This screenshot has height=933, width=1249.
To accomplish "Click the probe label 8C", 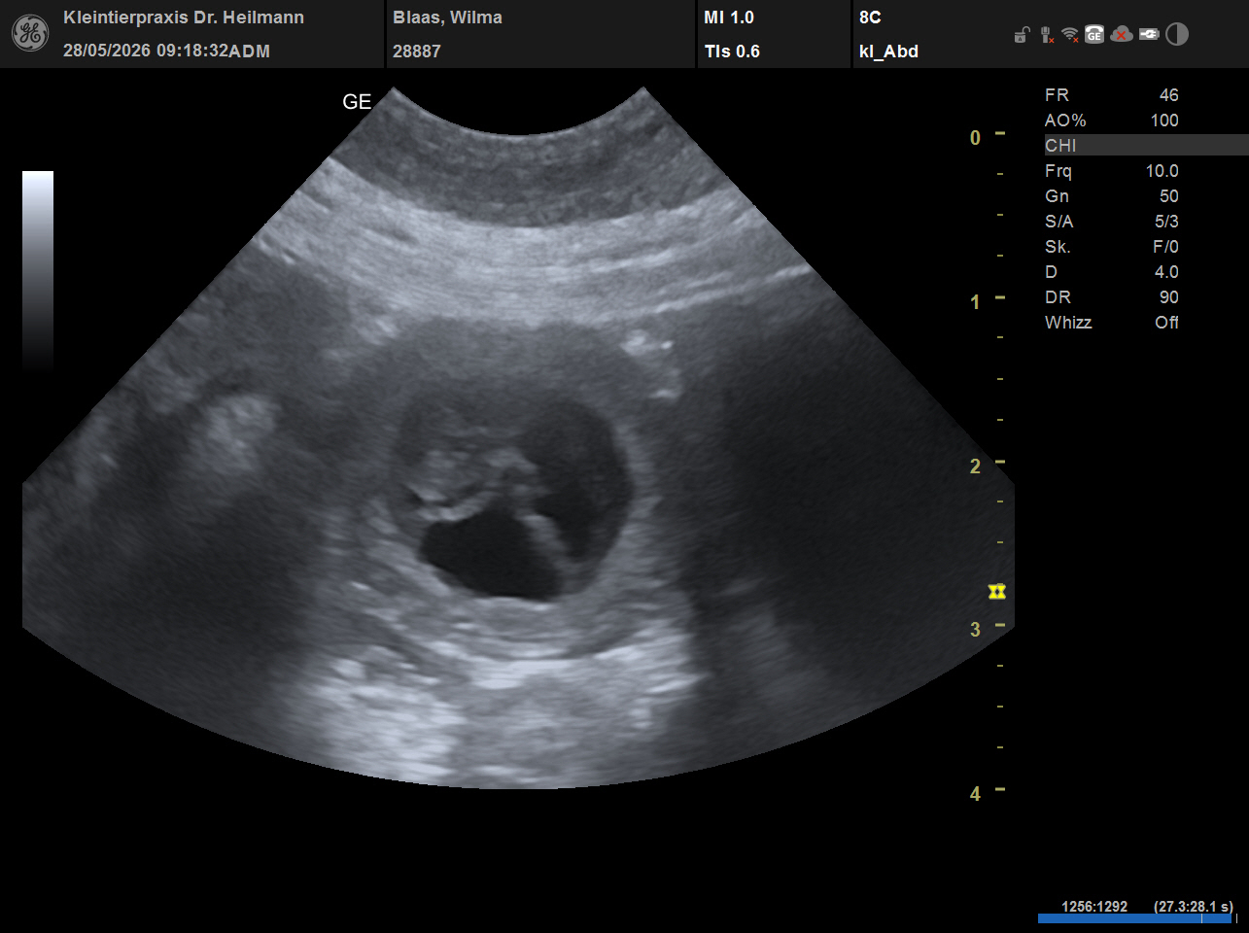I will 870,17.
